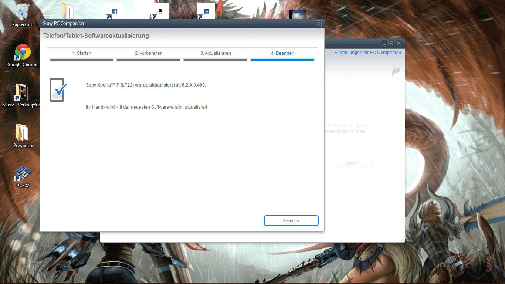Image resolution: width=505 pixels, height=284 pixels.
Task: Open the Programe folder icon
Action: 23,136
